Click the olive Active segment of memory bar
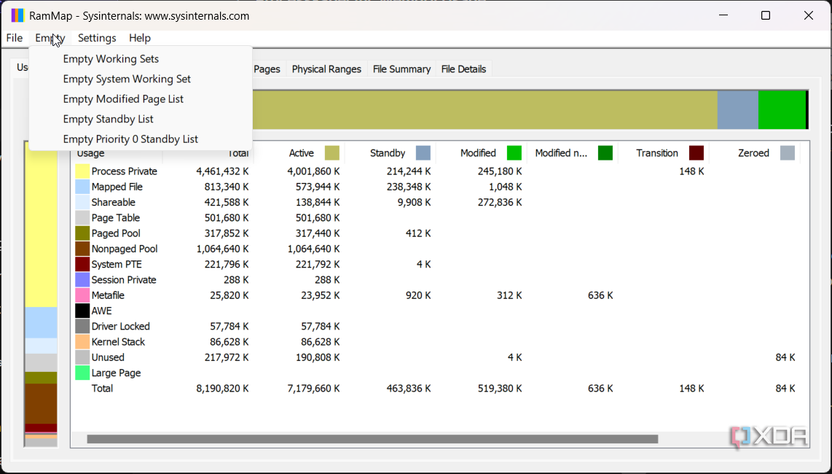 coord(484,109)
